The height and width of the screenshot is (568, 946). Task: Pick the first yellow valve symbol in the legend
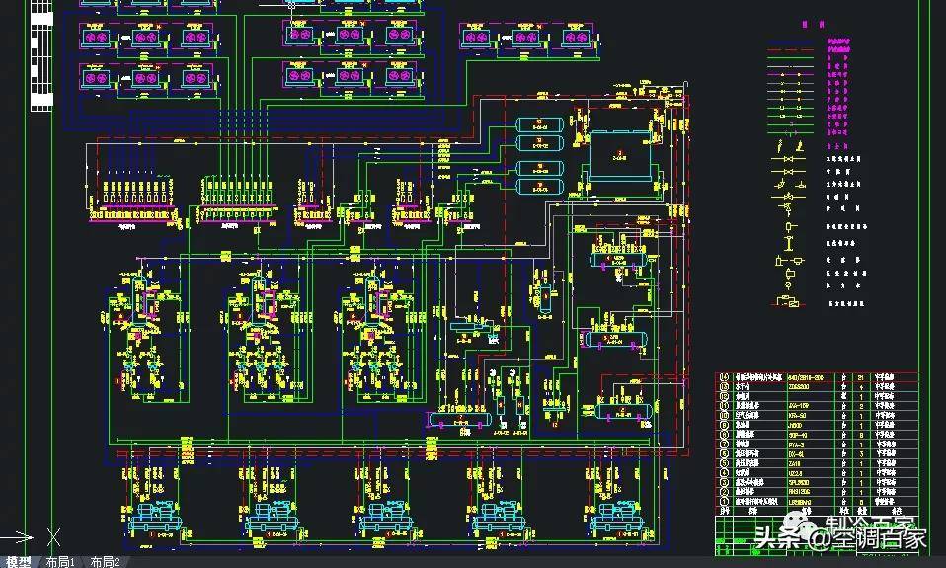(788, 159)
